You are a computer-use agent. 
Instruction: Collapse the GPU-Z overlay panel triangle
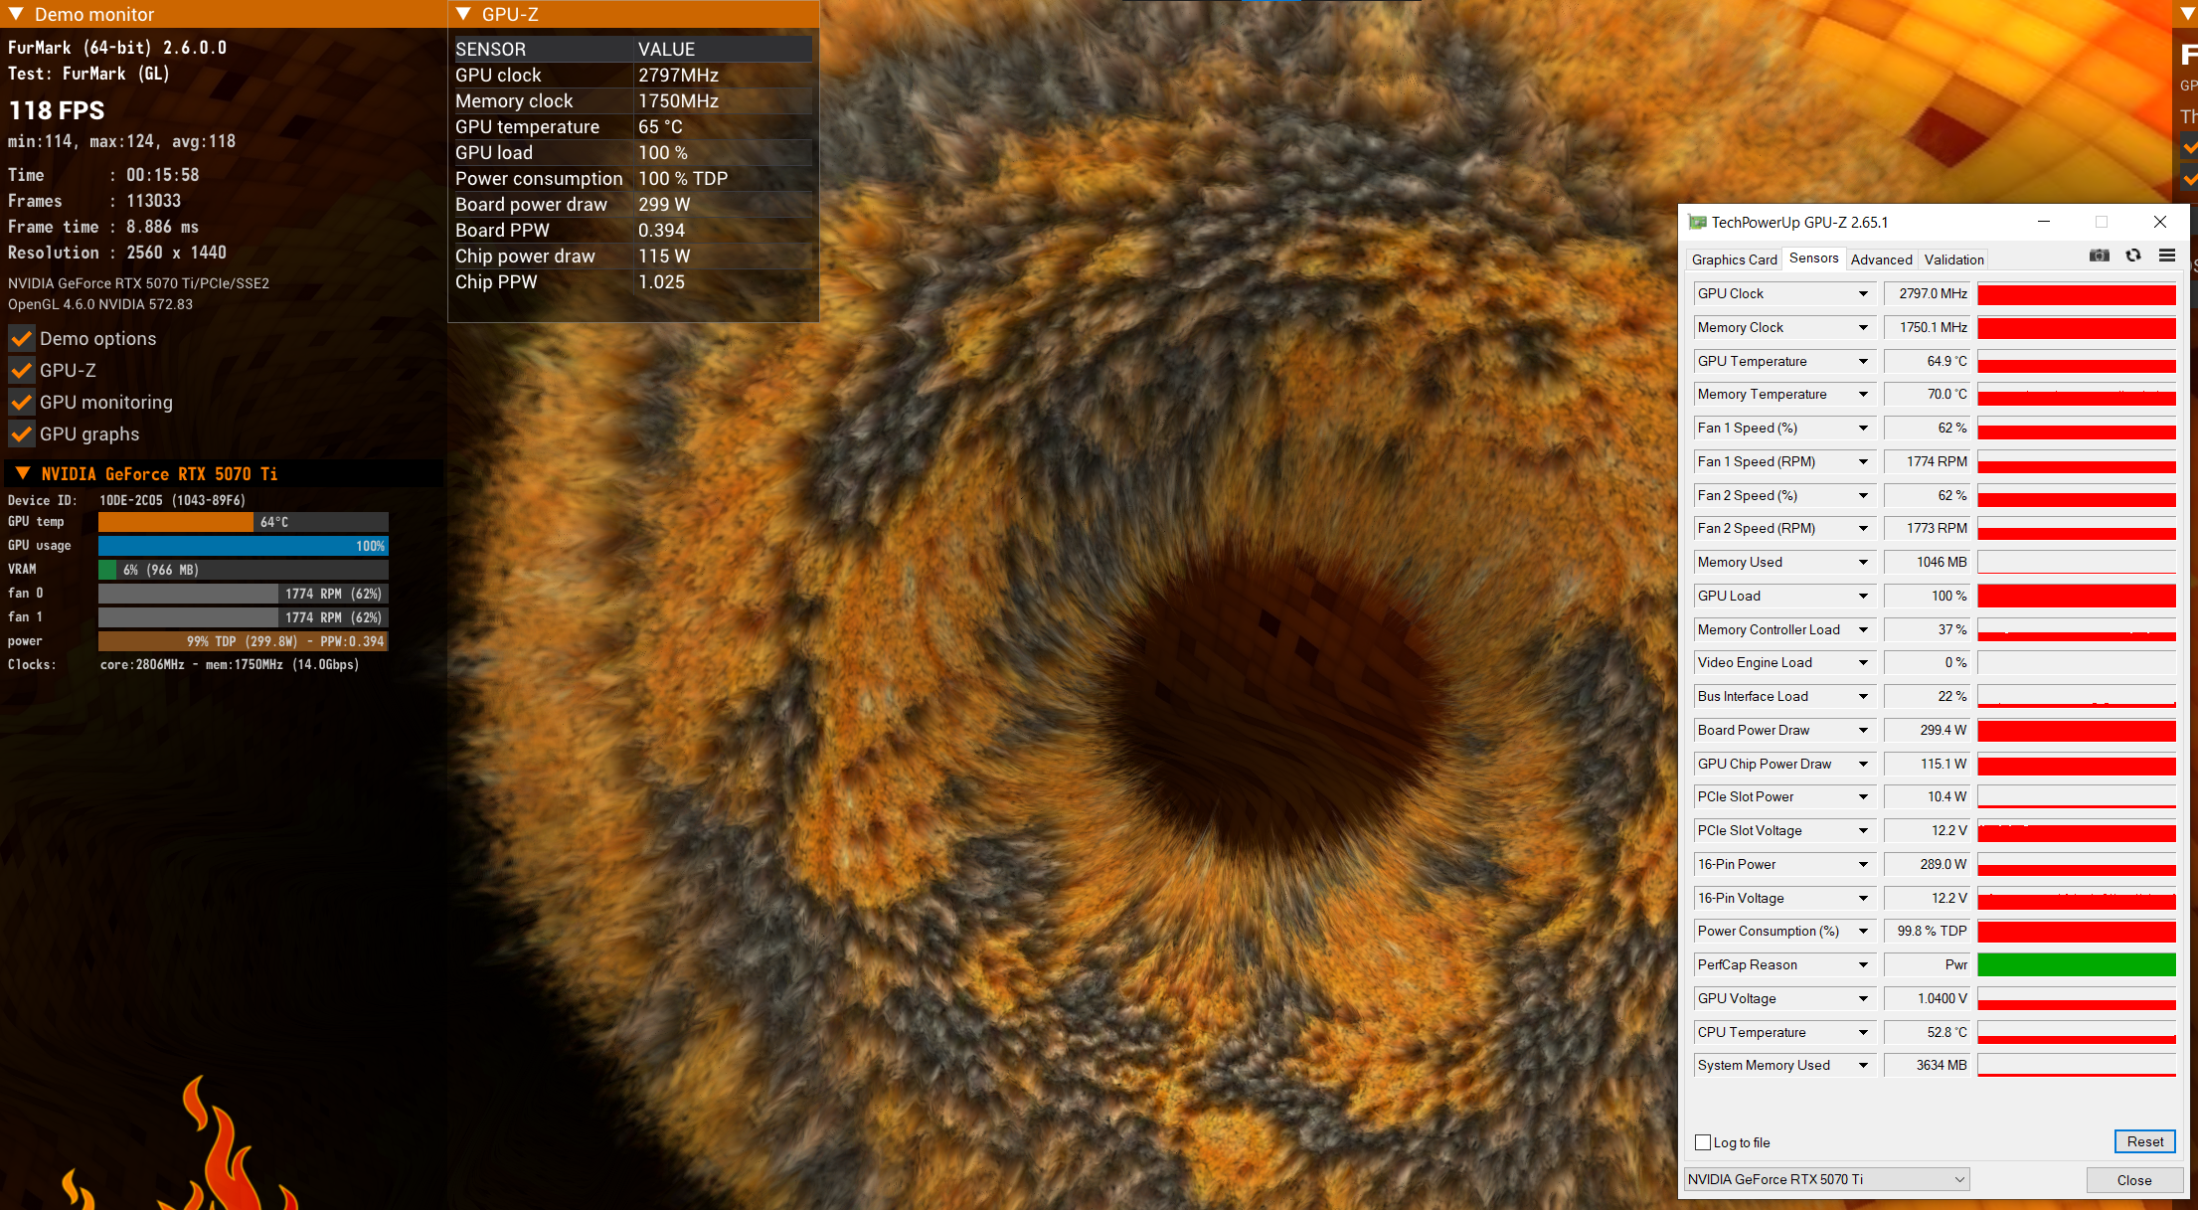(463, 15)
